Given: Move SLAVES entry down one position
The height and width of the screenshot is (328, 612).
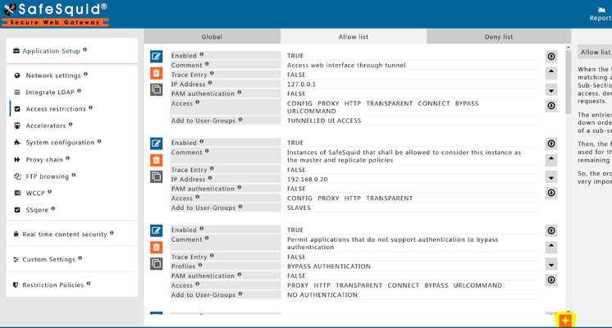Looking at the screenshot, I should click(551, 178).
